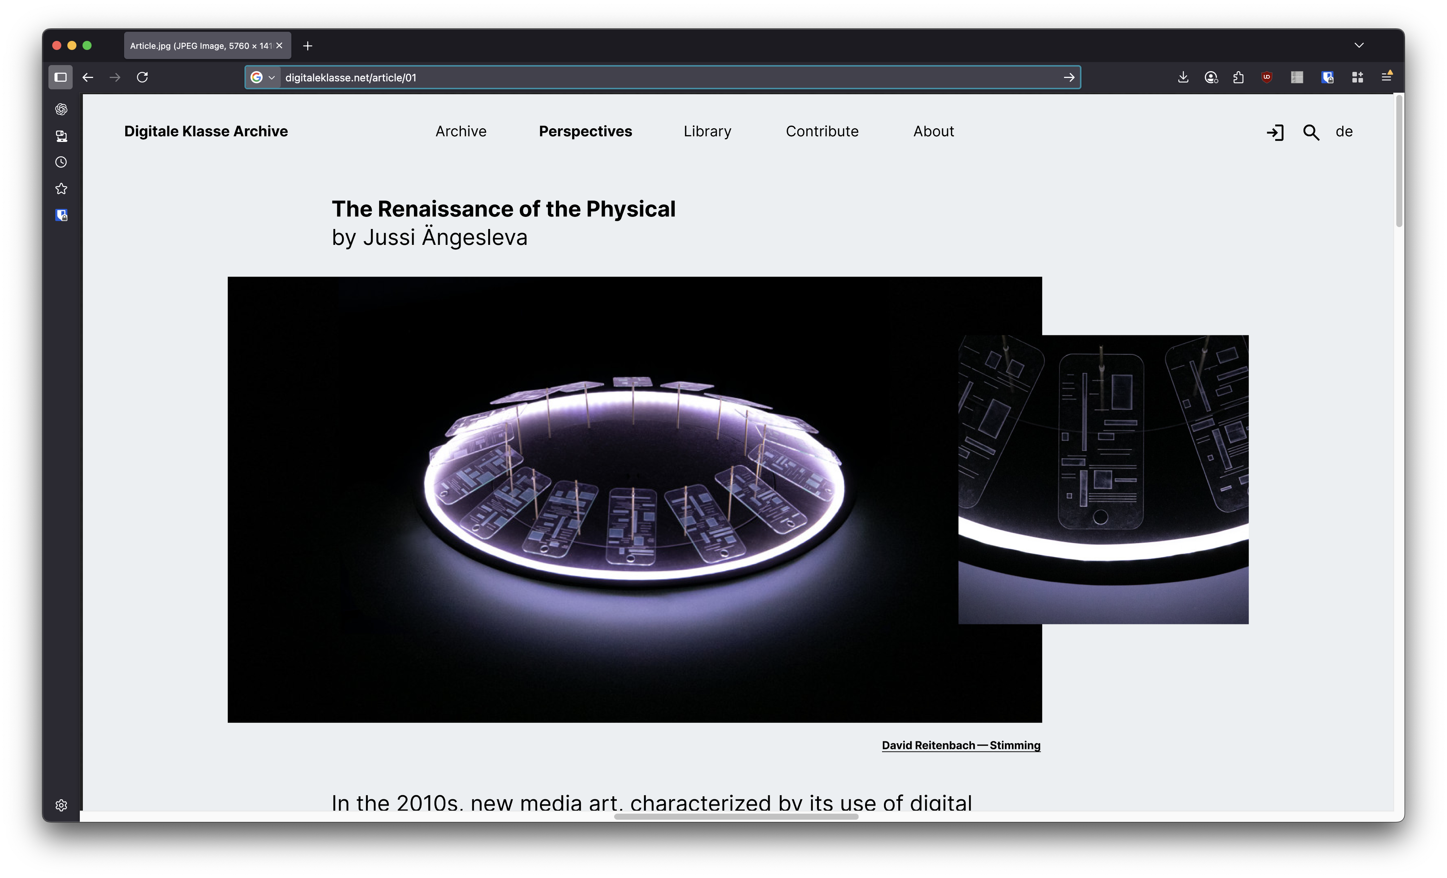The image size is (1447, 878).
Task: Open the sidebar history clock icon
Action: (61, 162)
